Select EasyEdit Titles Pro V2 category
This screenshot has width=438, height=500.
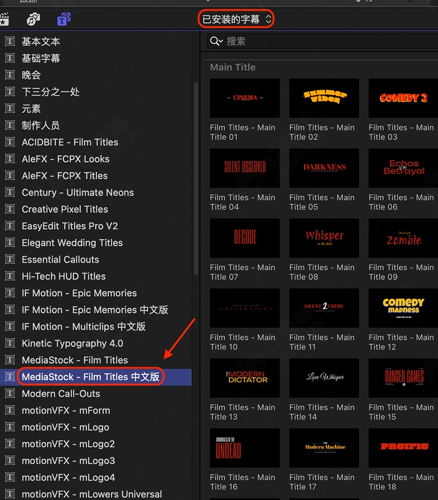coord(95,226)
